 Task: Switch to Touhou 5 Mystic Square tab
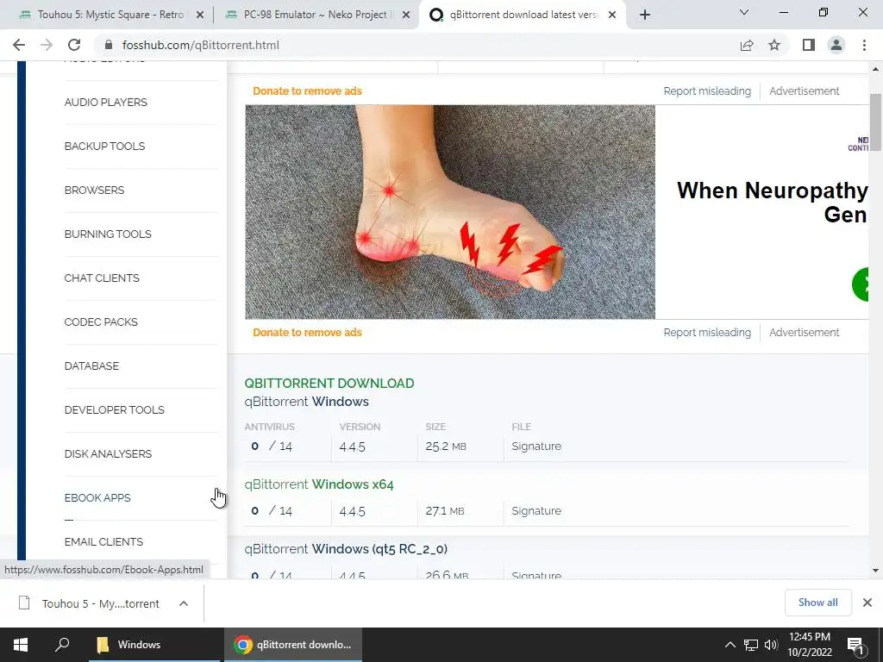click(x=110, y=16)
